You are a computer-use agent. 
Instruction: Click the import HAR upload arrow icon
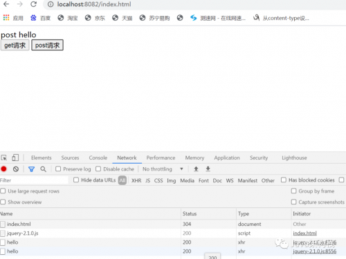(x=196, y=169)
